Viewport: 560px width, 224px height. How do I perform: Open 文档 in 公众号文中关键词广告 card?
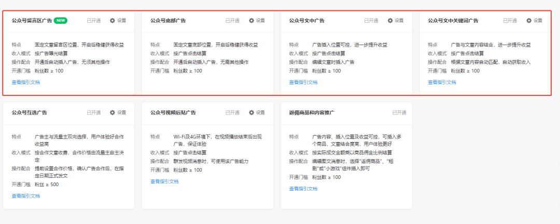(x=451, y=82)
